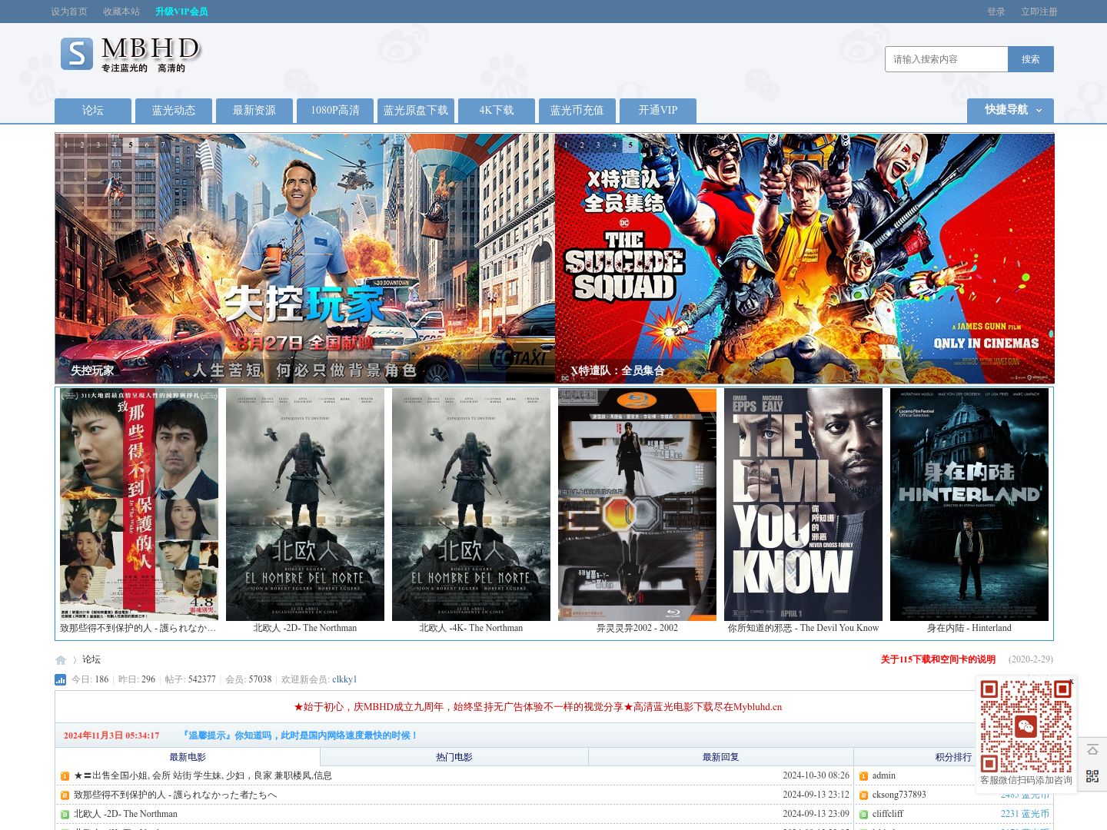Image resolution: width=1107 pixels, height=830 pixels.
Task: Select slide 3 on the 失控玩家 banner
Action: tap(98, 145)
